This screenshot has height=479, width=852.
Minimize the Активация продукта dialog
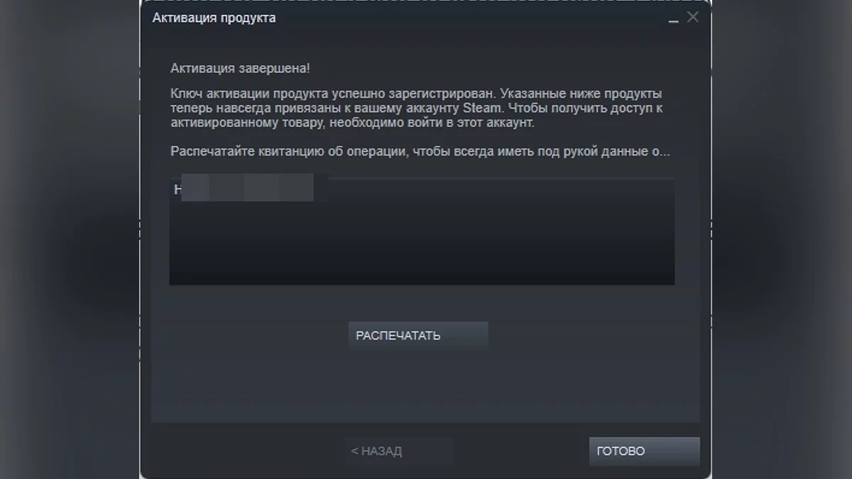[673, 19]
